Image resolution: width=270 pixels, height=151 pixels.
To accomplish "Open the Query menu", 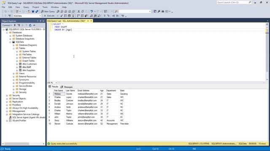I will [x=26, y=7].
